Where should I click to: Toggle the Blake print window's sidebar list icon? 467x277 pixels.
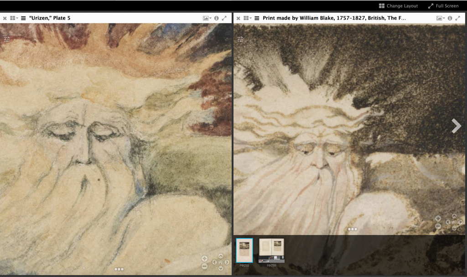(x=257, y=18)
